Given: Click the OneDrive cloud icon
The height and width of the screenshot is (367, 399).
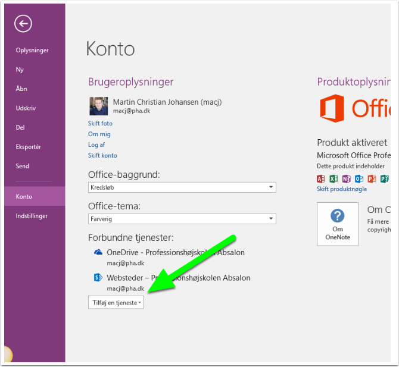Looking at the screenshot, I should pyautogui.click(x=98, y=252).
